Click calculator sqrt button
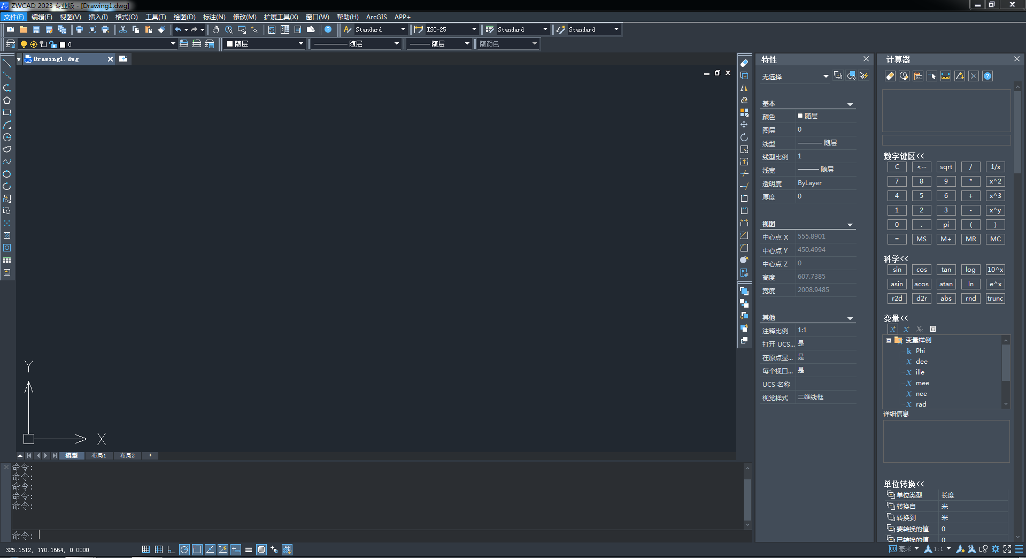Viewport: 1026px width, 558px height. [x=946, y=167]
